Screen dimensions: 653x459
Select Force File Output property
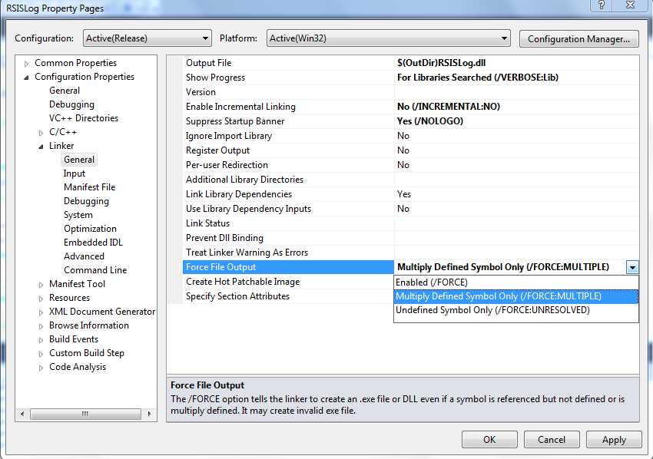coord(287,267)
